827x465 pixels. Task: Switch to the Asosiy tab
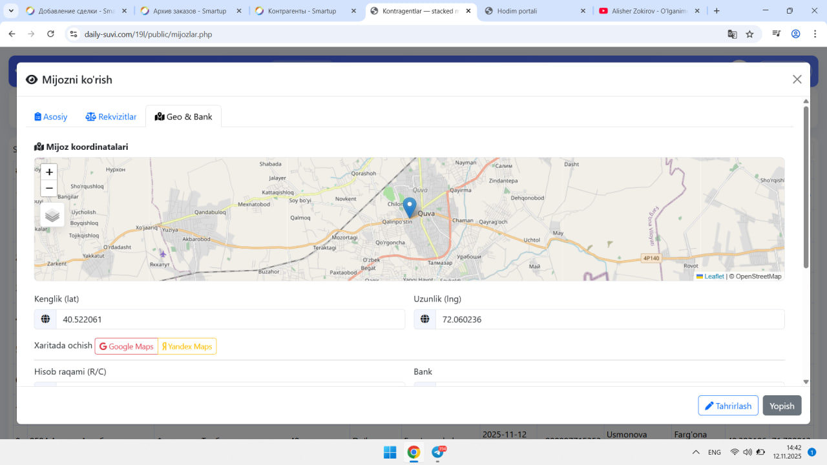51,117
